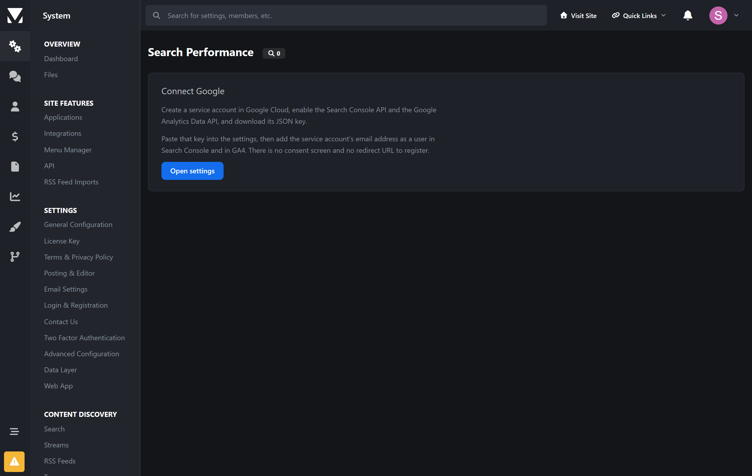Open Web App settings
The image size is (752, 476).
[58, 386]
